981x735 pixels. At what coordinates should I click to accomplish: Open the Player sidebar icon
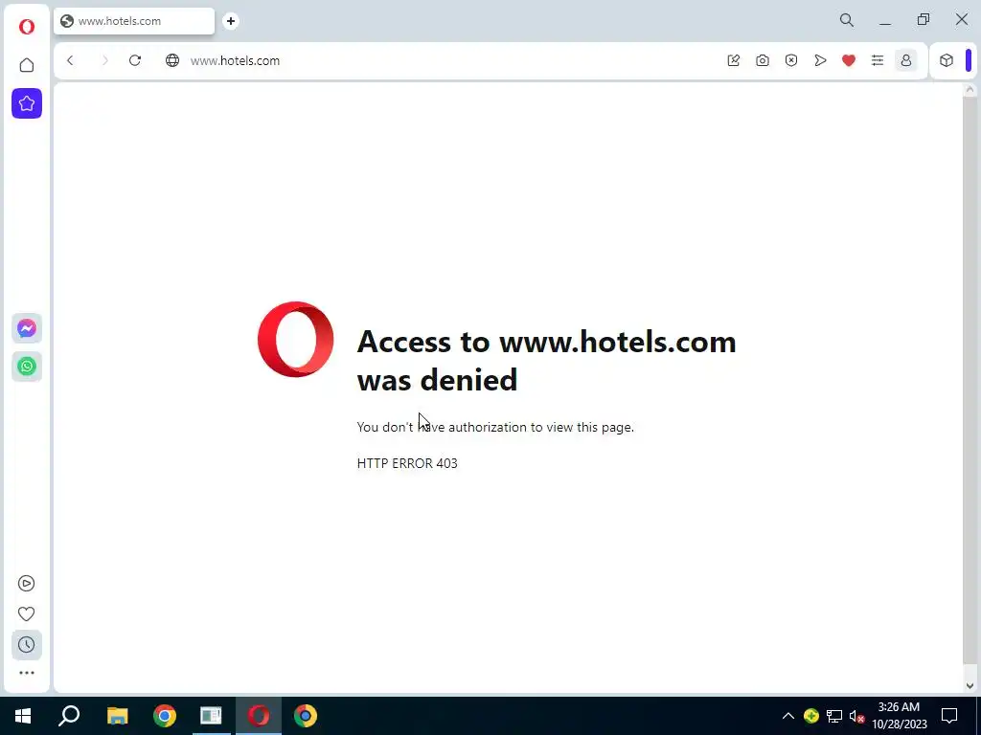point(26,583)
